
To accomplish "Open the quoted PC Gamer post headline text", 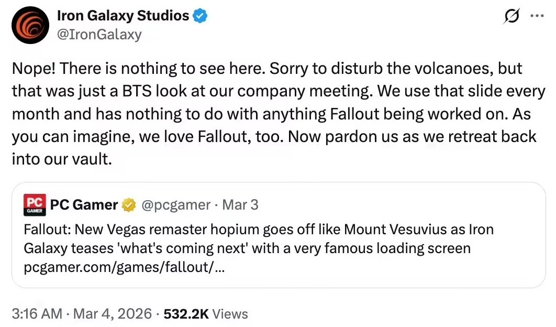I will pyautogui.click(x=259, y=230).
